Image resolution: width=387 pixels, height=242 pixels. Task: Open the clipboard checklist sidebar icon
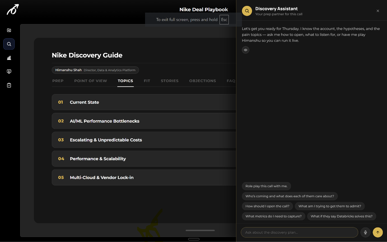(x=9, y=85)
